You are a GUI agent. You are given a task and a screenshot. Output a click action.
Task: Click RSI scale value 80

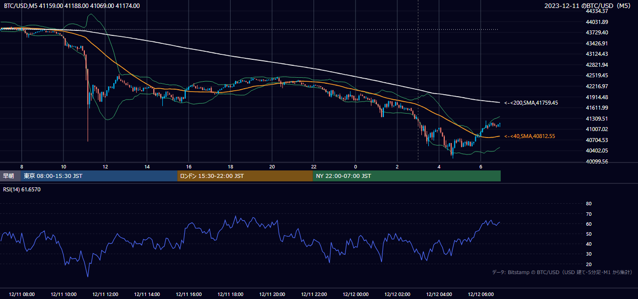click(x=589, y=204)
